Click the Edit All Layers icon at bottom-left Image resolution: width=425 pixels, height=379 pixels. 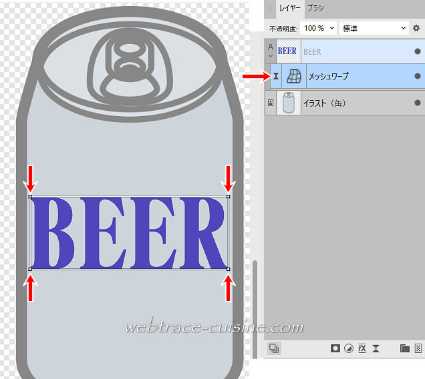(x=274, y=348)
